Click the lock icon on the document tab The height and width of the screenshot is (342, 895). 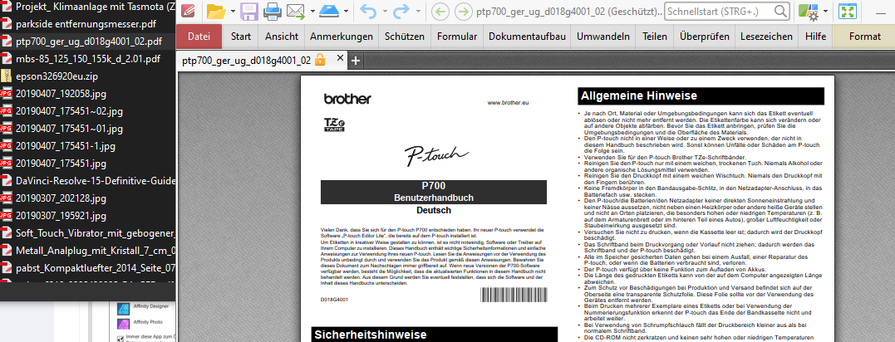coord(320,59)
